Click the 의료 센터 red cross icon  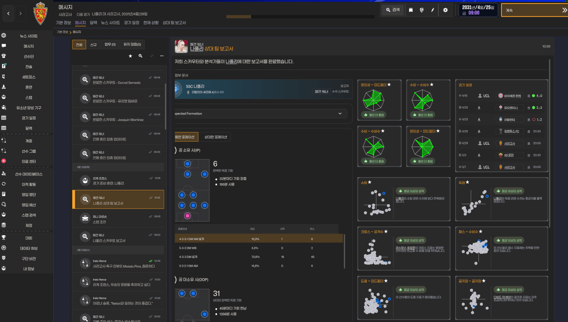pos(4,161)
